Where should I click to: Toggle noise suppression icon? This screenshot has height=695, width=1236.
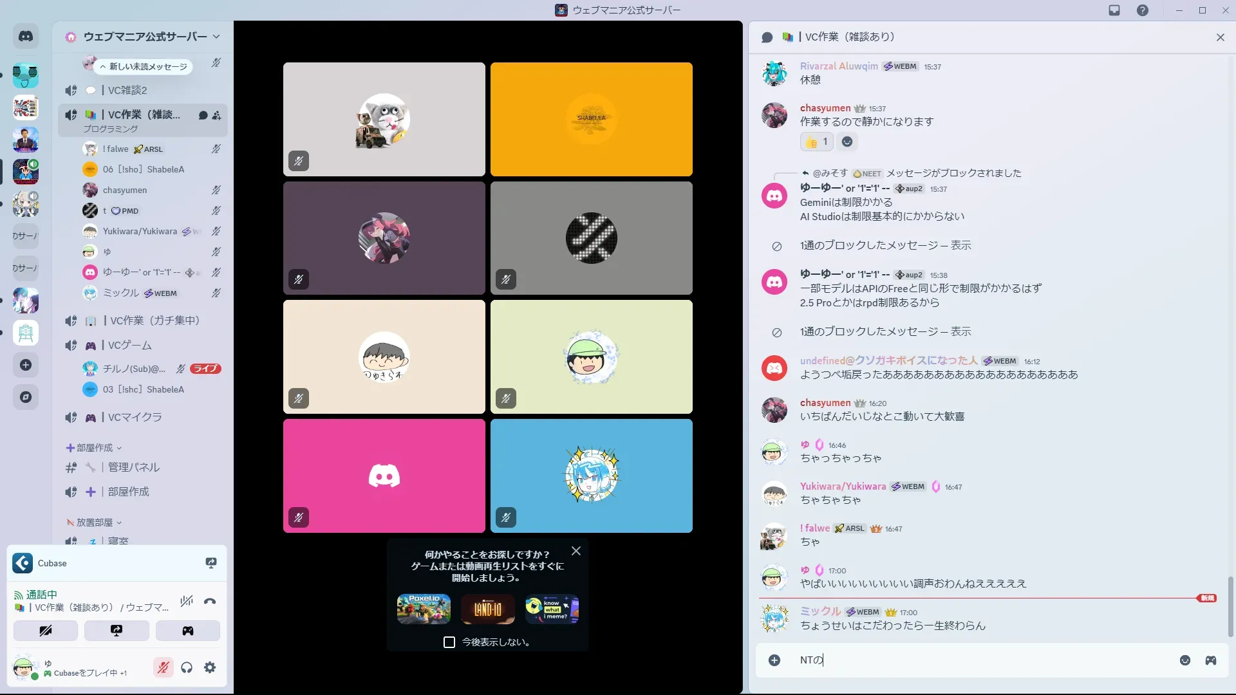(187, 602)
